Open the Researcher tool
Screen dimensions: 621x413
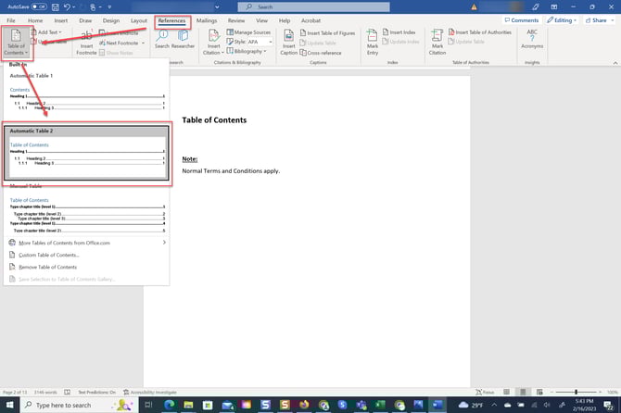click(183, 40)
